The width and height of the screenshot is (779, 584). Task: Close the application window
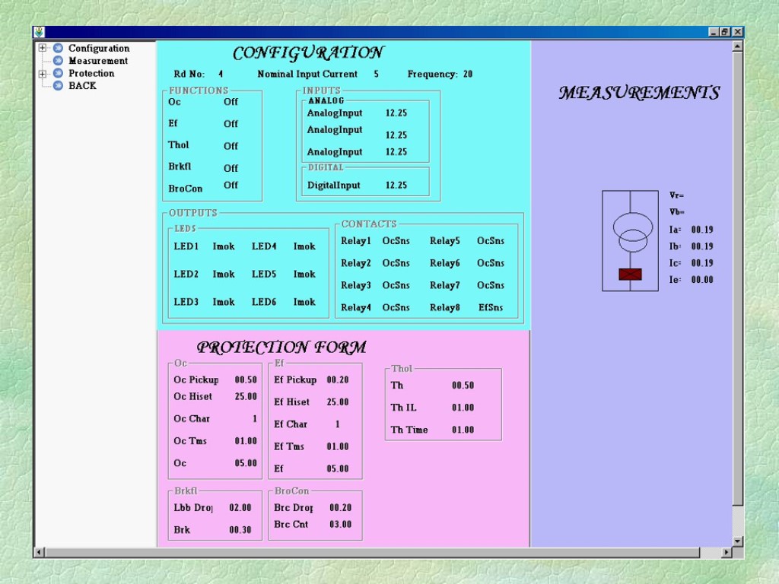[738, 32]
